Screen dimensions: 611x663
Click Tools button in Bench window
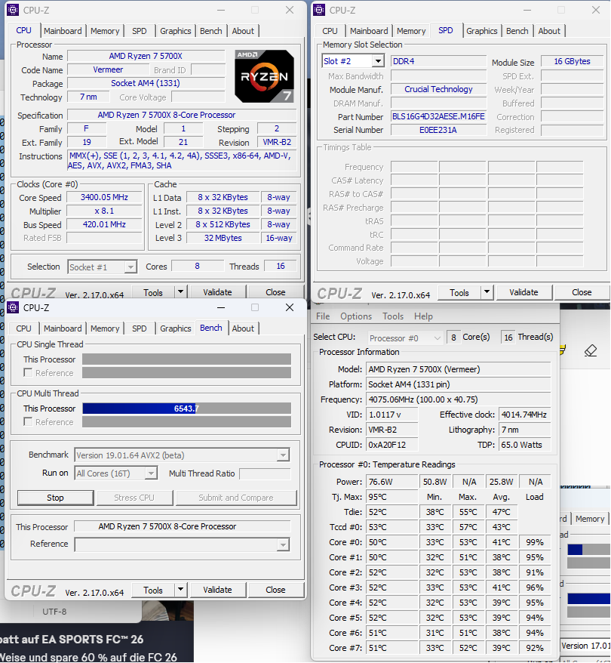(x=153, y=590)
